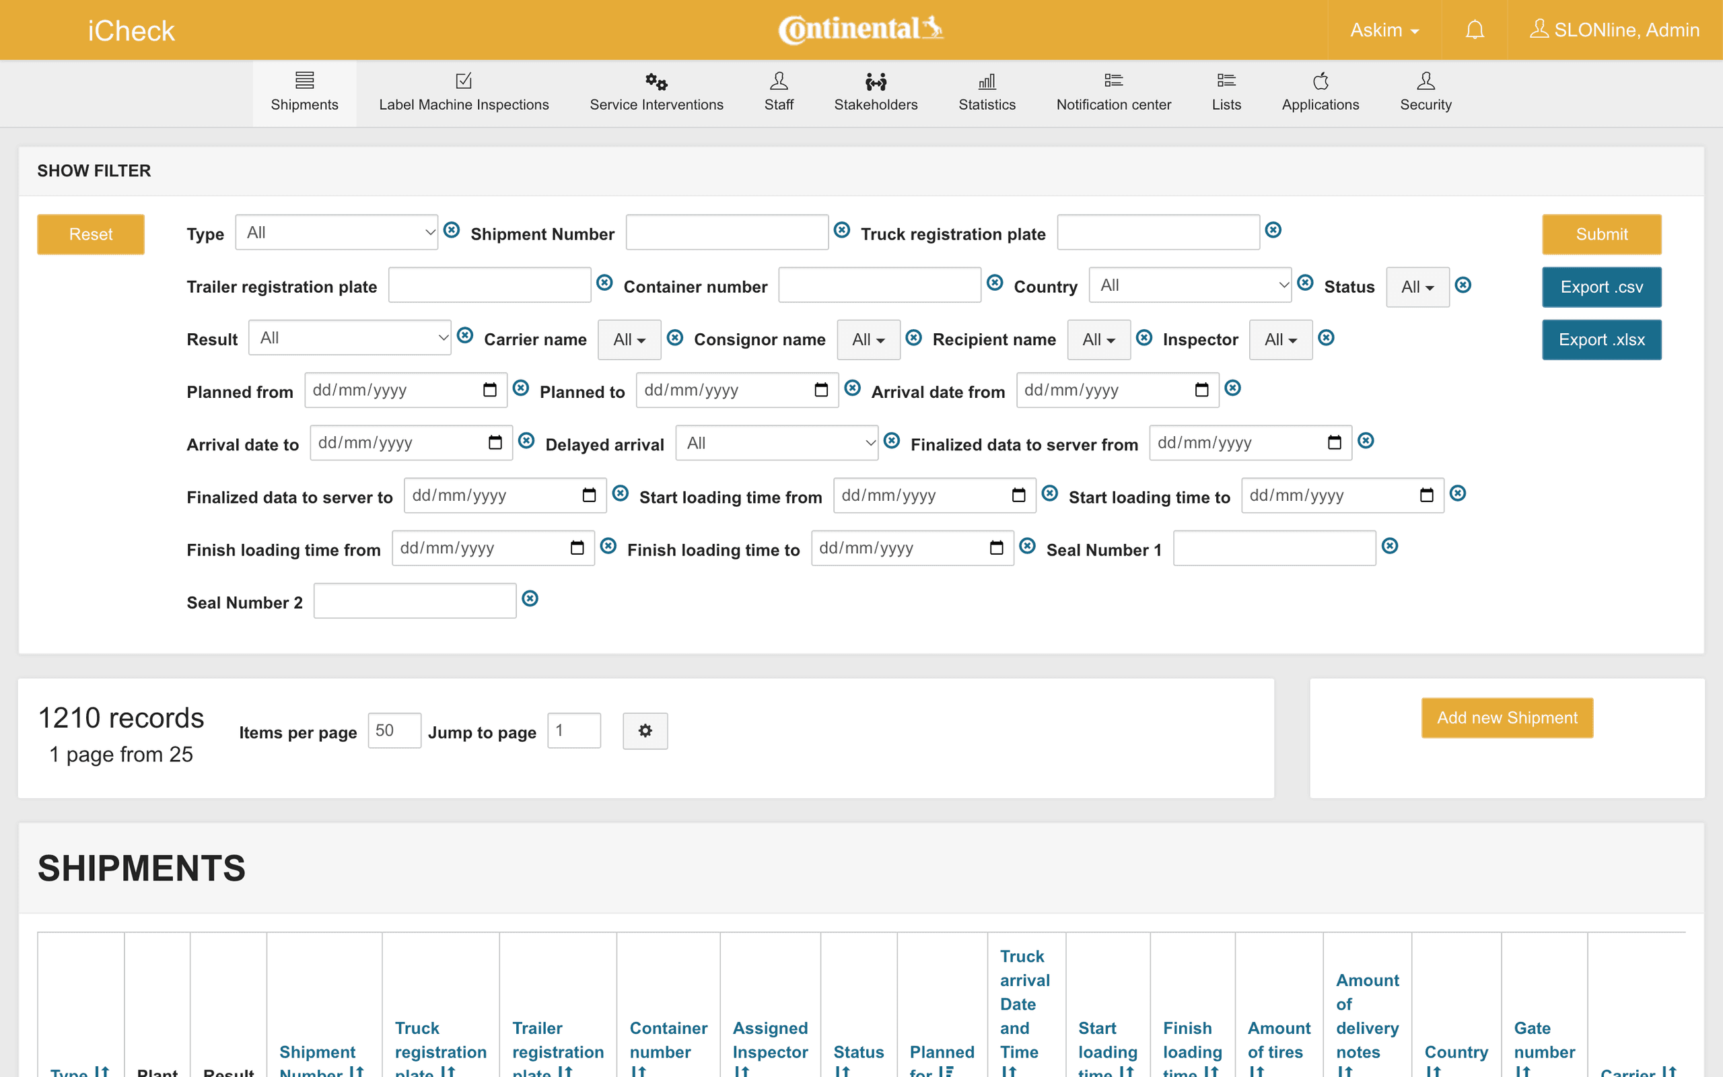Open table settings gear button
1723x1077 pixels.
645,731
